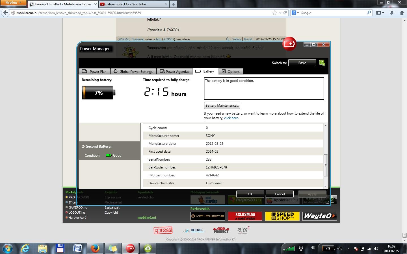Open the XXLGSM.hu partner banner
Screen dimensions: 407x254
pyautogui.click(x=245, y=216)
